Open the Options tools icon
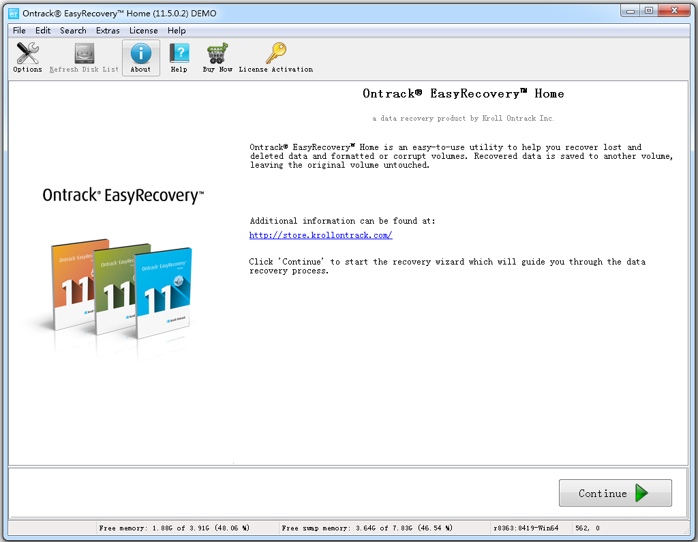The width and height of the screenshot is (698, 542). 27,57
